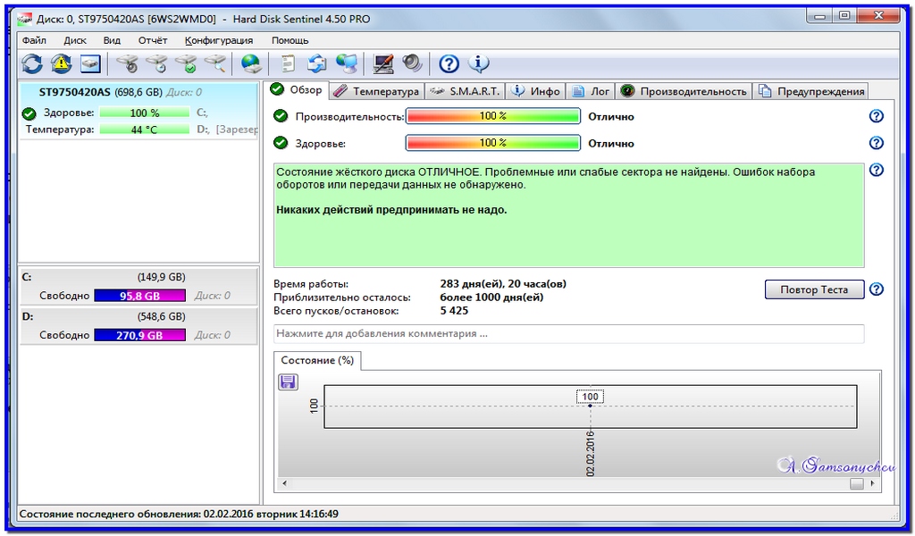
Task: Open the Конфигурация menu
Action: (x=219, y=40)
